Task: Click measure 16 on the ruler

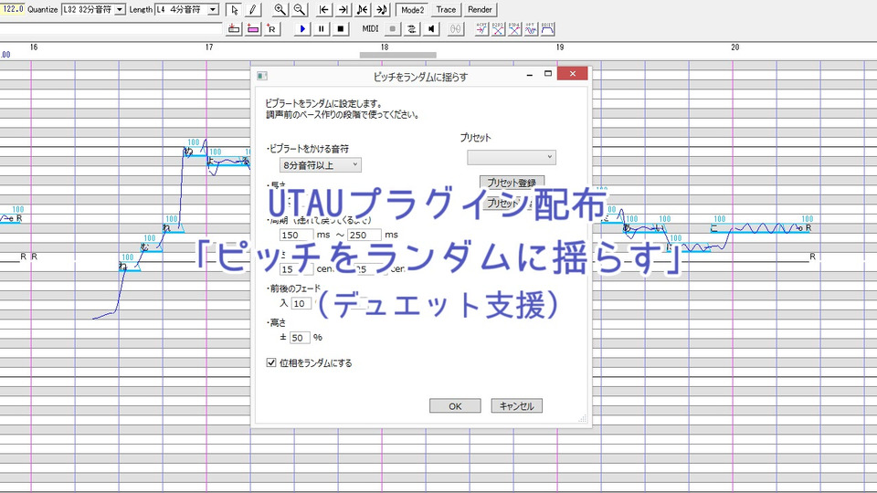Action: pyautogui.click(x=34, y=47)
